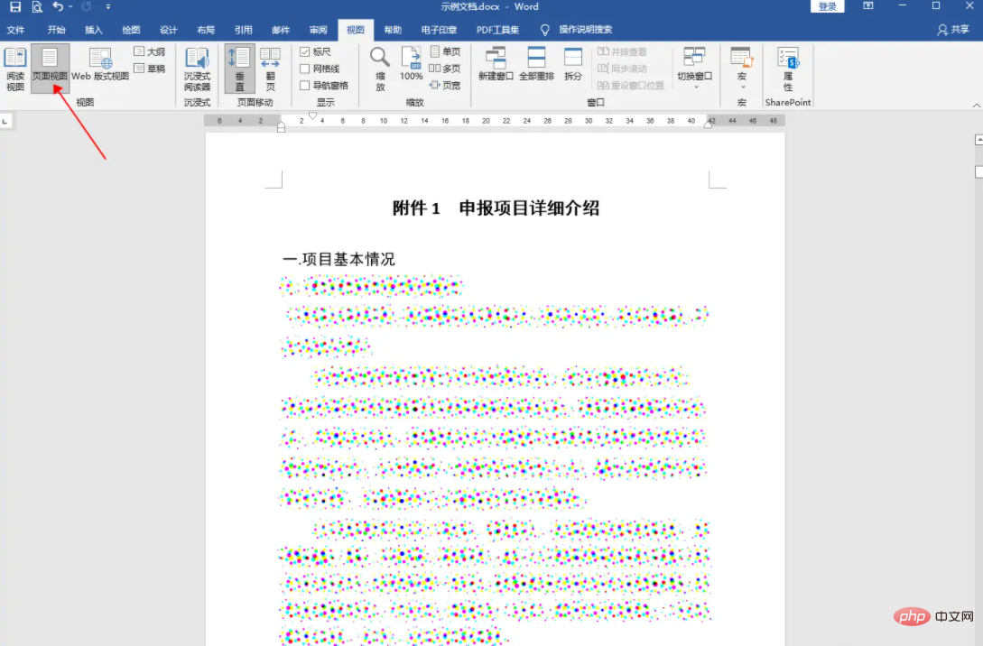This screenshot has height=646, width=983.
Task: Open the References (引用) tab
Action: point(243,30)
